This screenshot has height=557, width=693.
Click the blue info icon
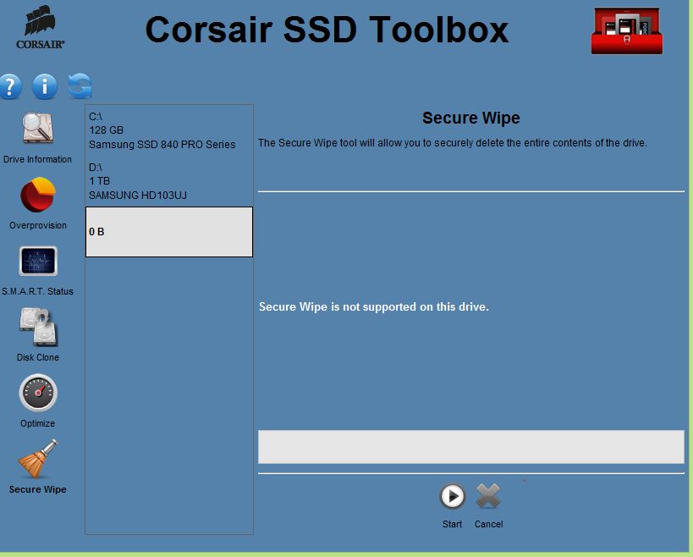45,86
